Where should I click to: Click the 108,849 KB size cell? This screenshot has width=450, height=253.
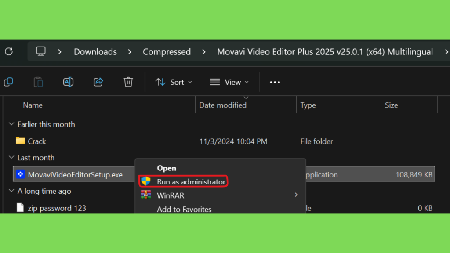pos(414,175)
